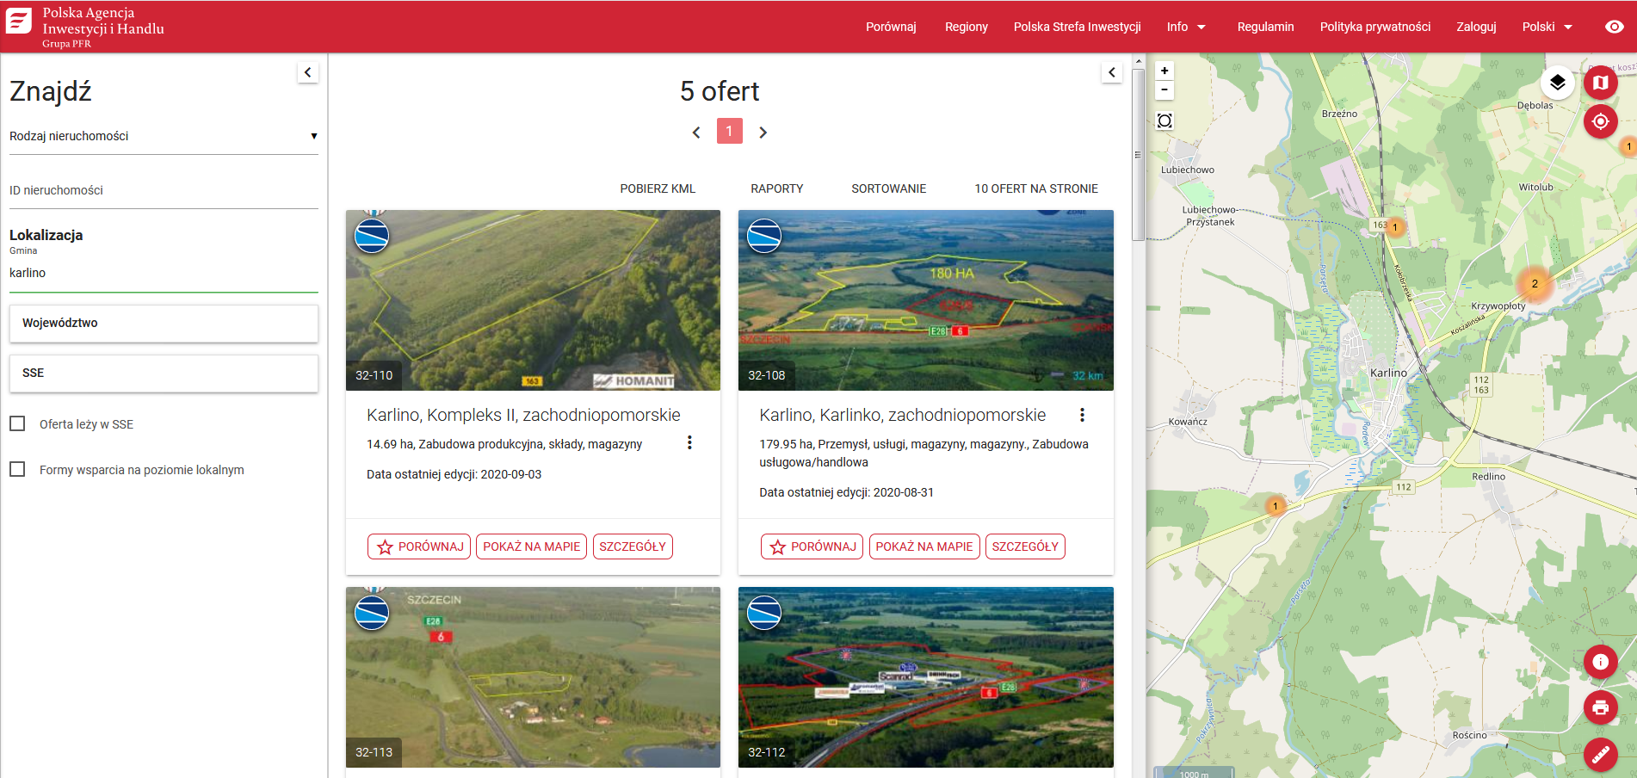Screen dimensions: 1637x778
Task: Open Regiony in the top navigation
Action: point(966,27)
